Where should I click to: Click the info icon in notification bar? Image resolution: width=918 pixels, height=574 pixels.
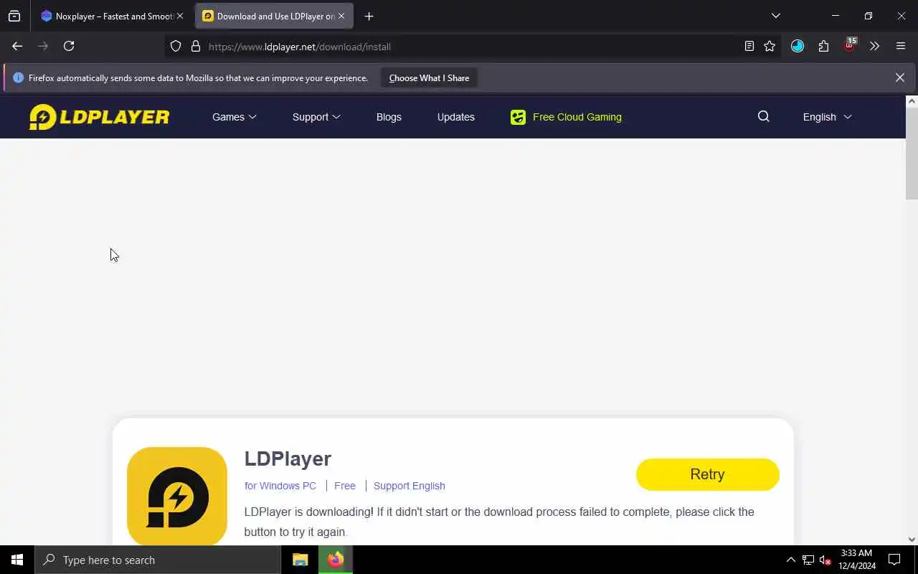click(18, 77)
